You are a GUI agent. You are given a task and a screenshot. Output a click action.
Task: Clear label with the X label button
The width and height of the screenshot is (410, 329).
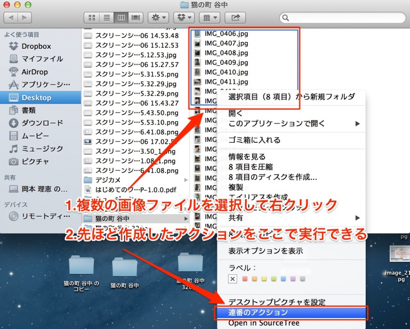[x=232, y=279]
